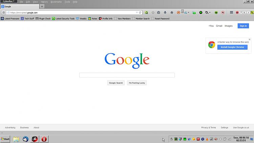Expand the address bar history dropdown
This screenshot has width=254, height=143.
[x=137, y=13]
